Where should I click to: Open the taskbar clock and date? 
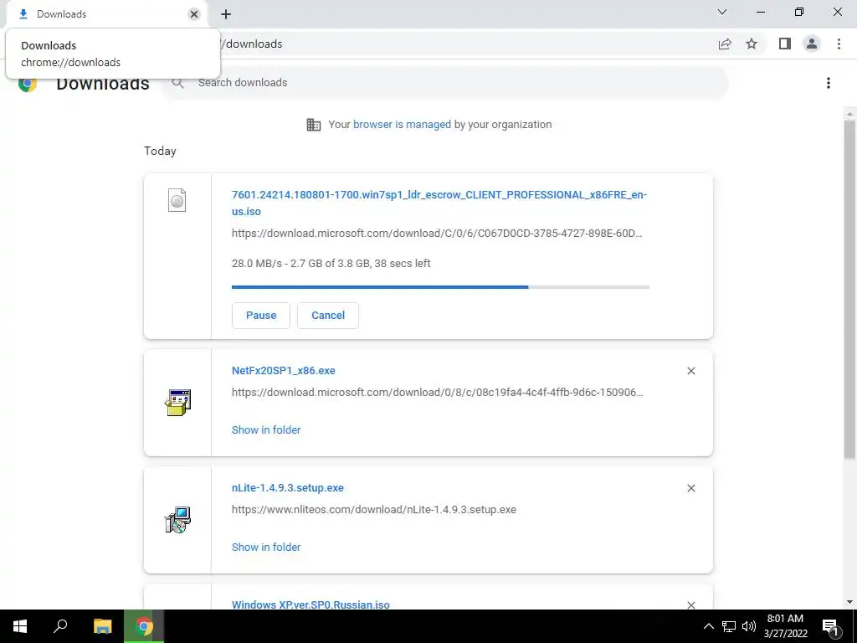tap(785, 626)
